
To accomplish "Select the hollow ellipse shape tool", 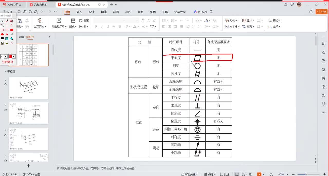I will [7, 30].
